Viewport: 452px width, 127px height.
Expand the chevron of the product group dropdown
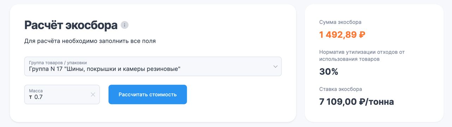(x=275, y=66)
